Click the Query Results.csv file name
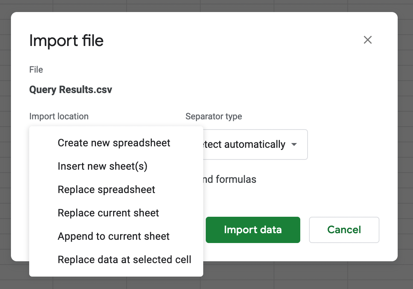 (71, 90)
